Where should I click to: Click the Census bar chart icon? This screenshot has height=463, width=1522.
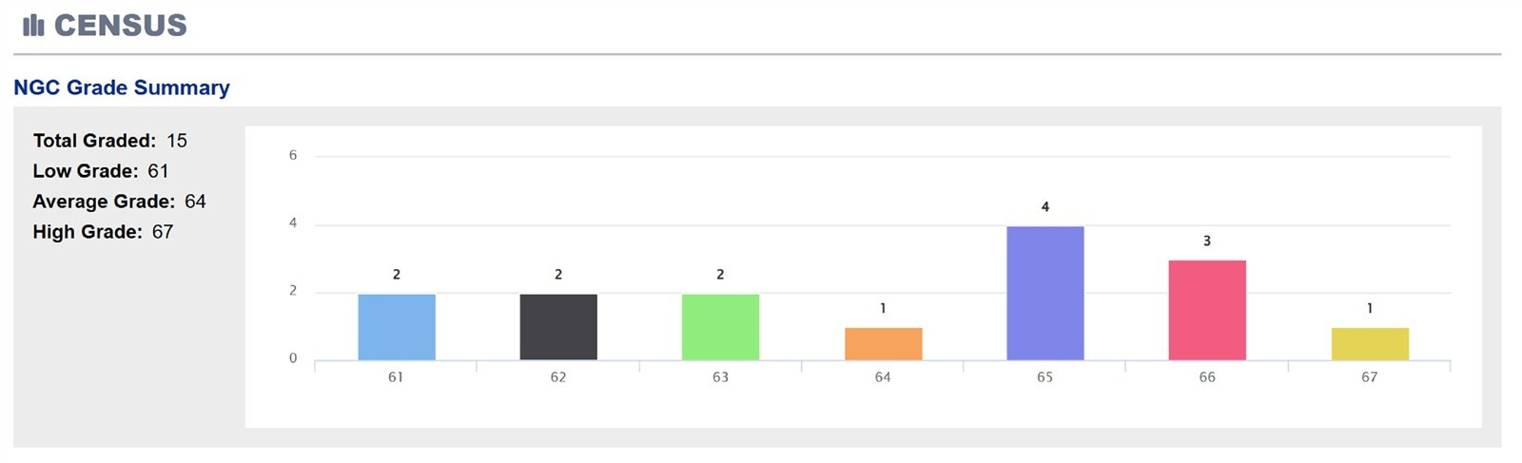point(33,25)
